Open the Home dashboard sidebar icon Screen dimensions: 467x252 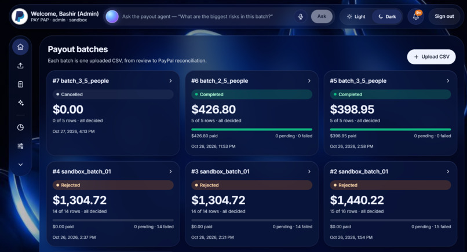(x=20, y=47)
